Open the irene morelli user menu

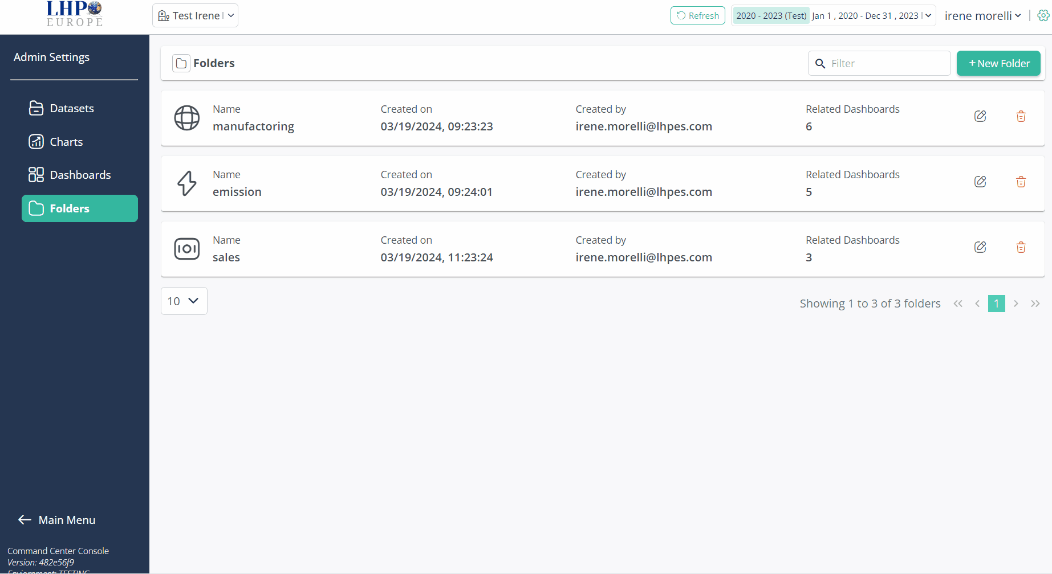click(982, 16)
